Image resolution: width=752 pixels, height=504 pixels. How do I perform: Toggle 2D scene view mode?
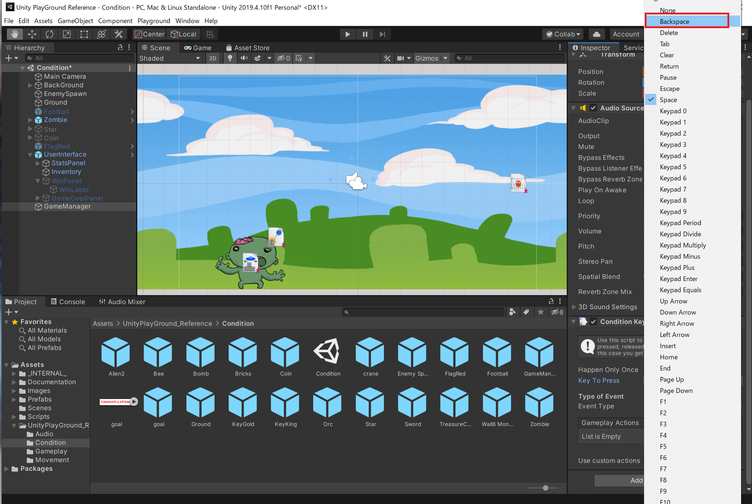(213, 58)
